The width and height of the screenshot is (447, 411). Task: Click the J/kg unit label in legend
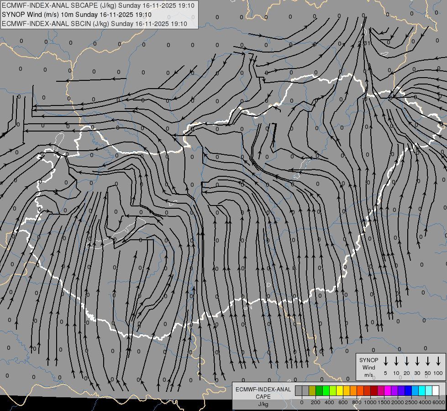click(263, 404)
